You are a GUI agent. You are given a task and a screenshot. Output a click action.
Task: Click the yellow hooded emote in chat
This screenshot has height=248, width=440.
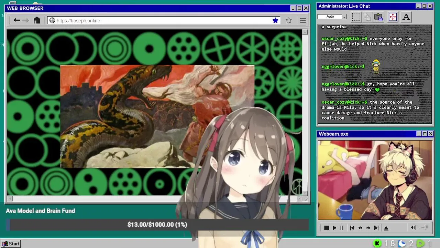coord(376,66)
